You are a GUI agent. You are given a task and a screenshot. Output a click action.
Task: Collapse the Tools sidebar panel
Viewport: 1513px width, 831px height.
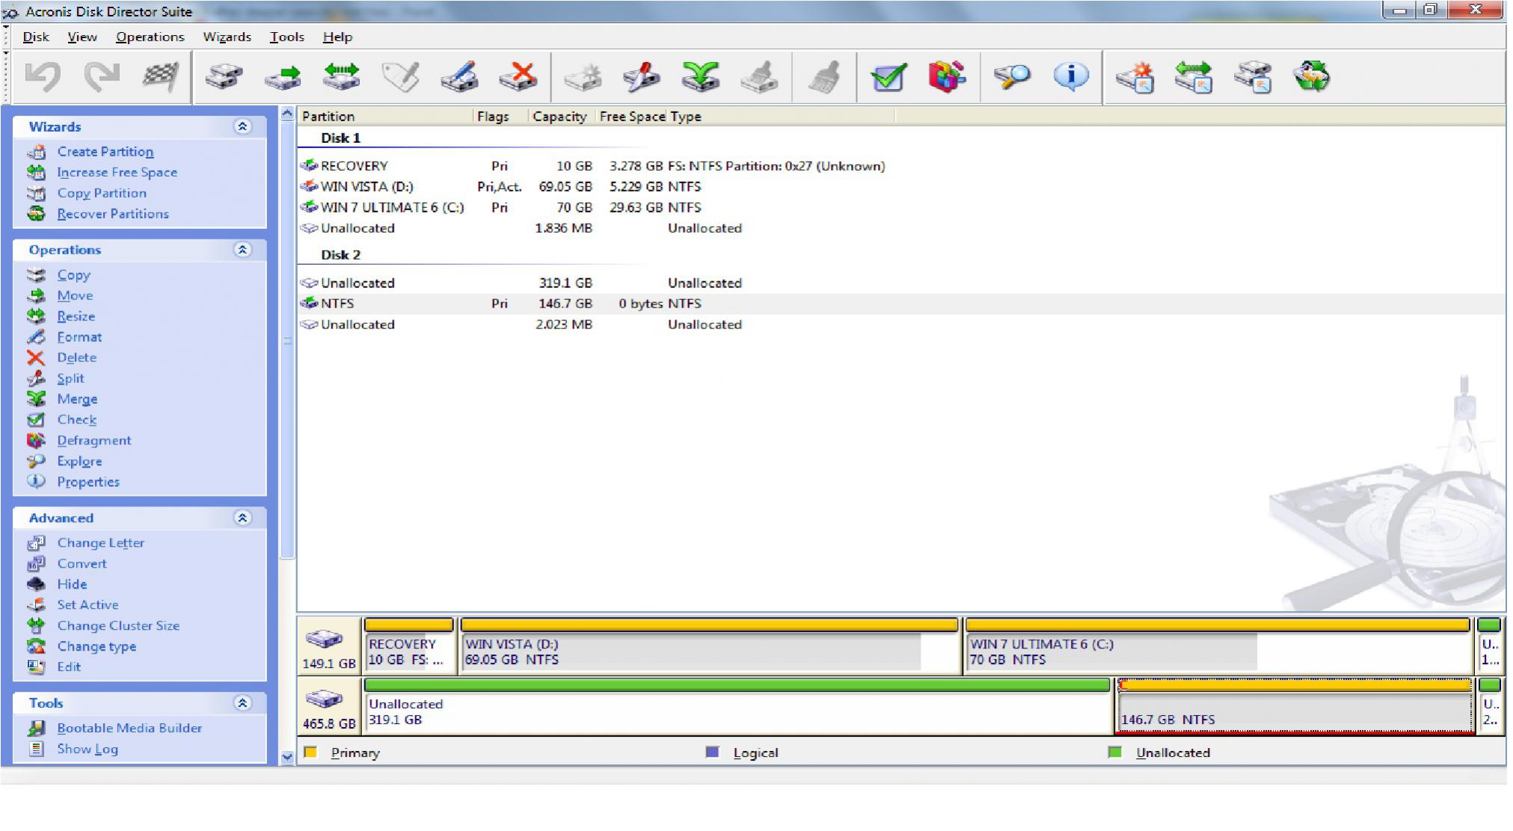[x=242, y=703]
